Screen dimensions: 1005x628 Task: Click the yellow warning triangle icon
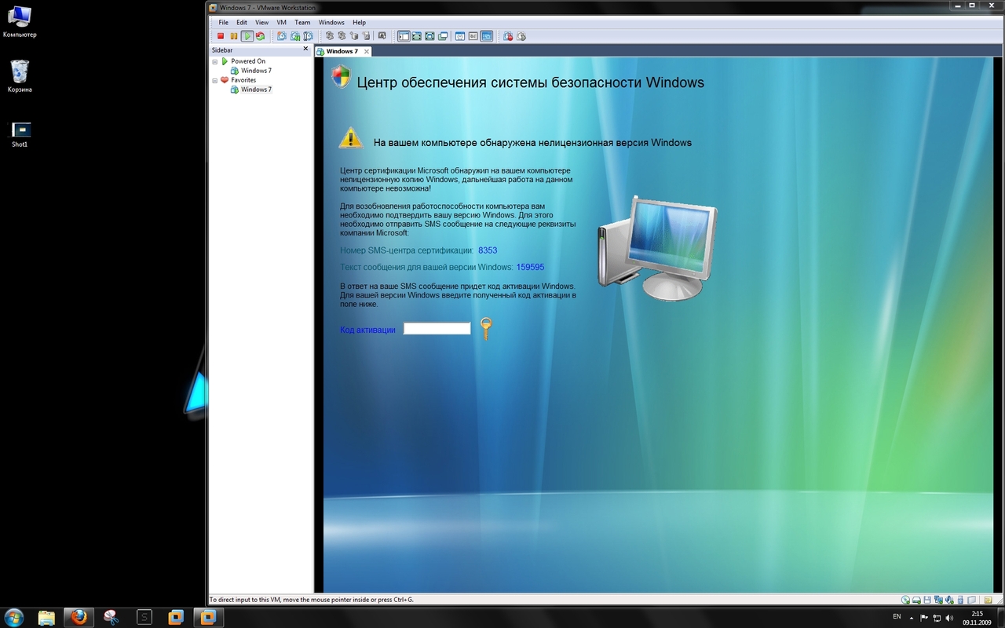[351, 138]
